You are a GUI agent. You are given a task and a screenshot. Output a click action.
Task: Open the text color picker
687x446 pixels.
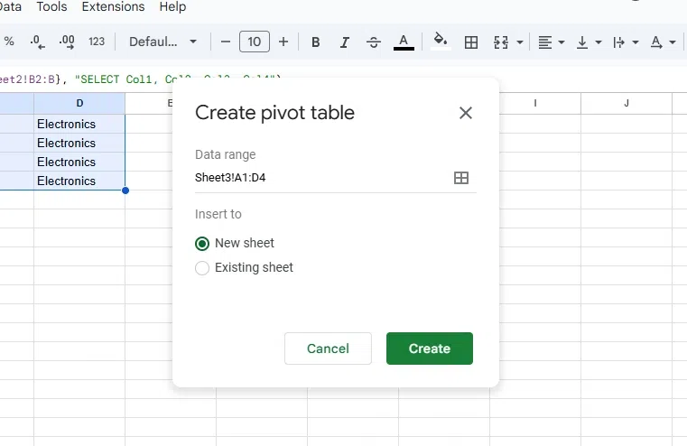coord(404,42)
